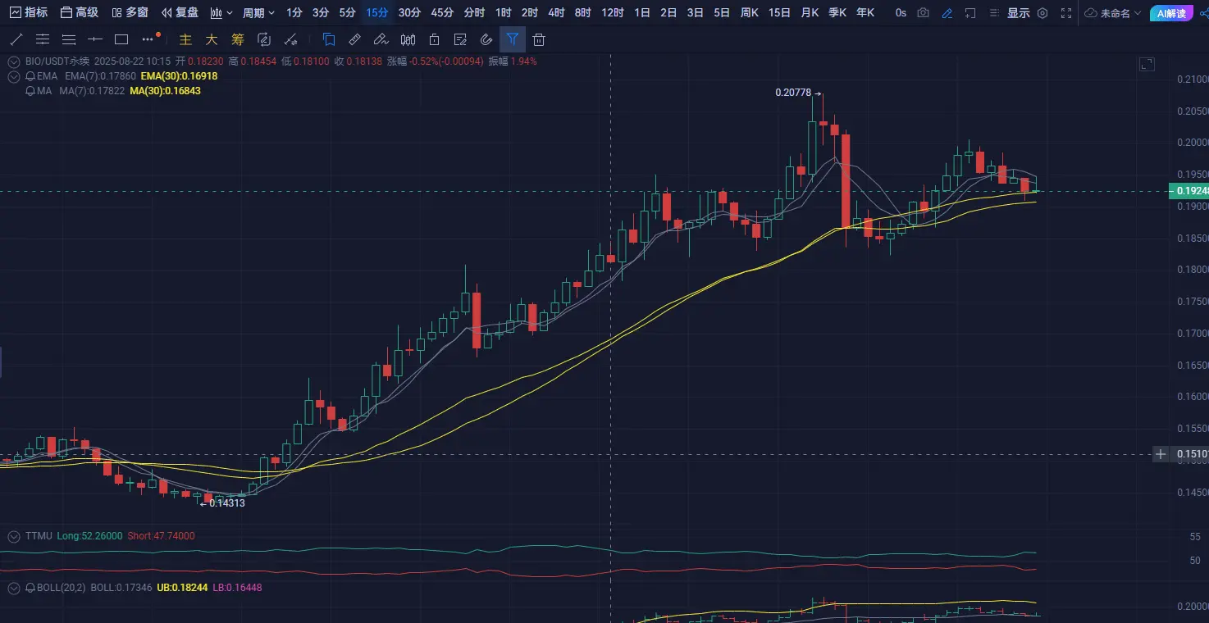Select the active 15分 timeframe

coord(377,13)
